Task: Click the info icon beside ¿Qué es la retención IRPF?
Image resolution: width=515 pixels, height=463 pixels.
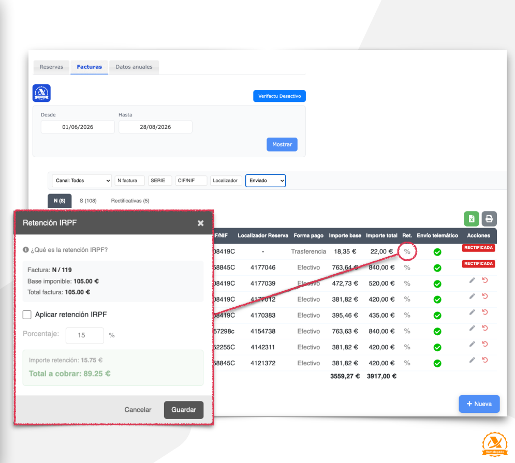Action: coord(25,250)
